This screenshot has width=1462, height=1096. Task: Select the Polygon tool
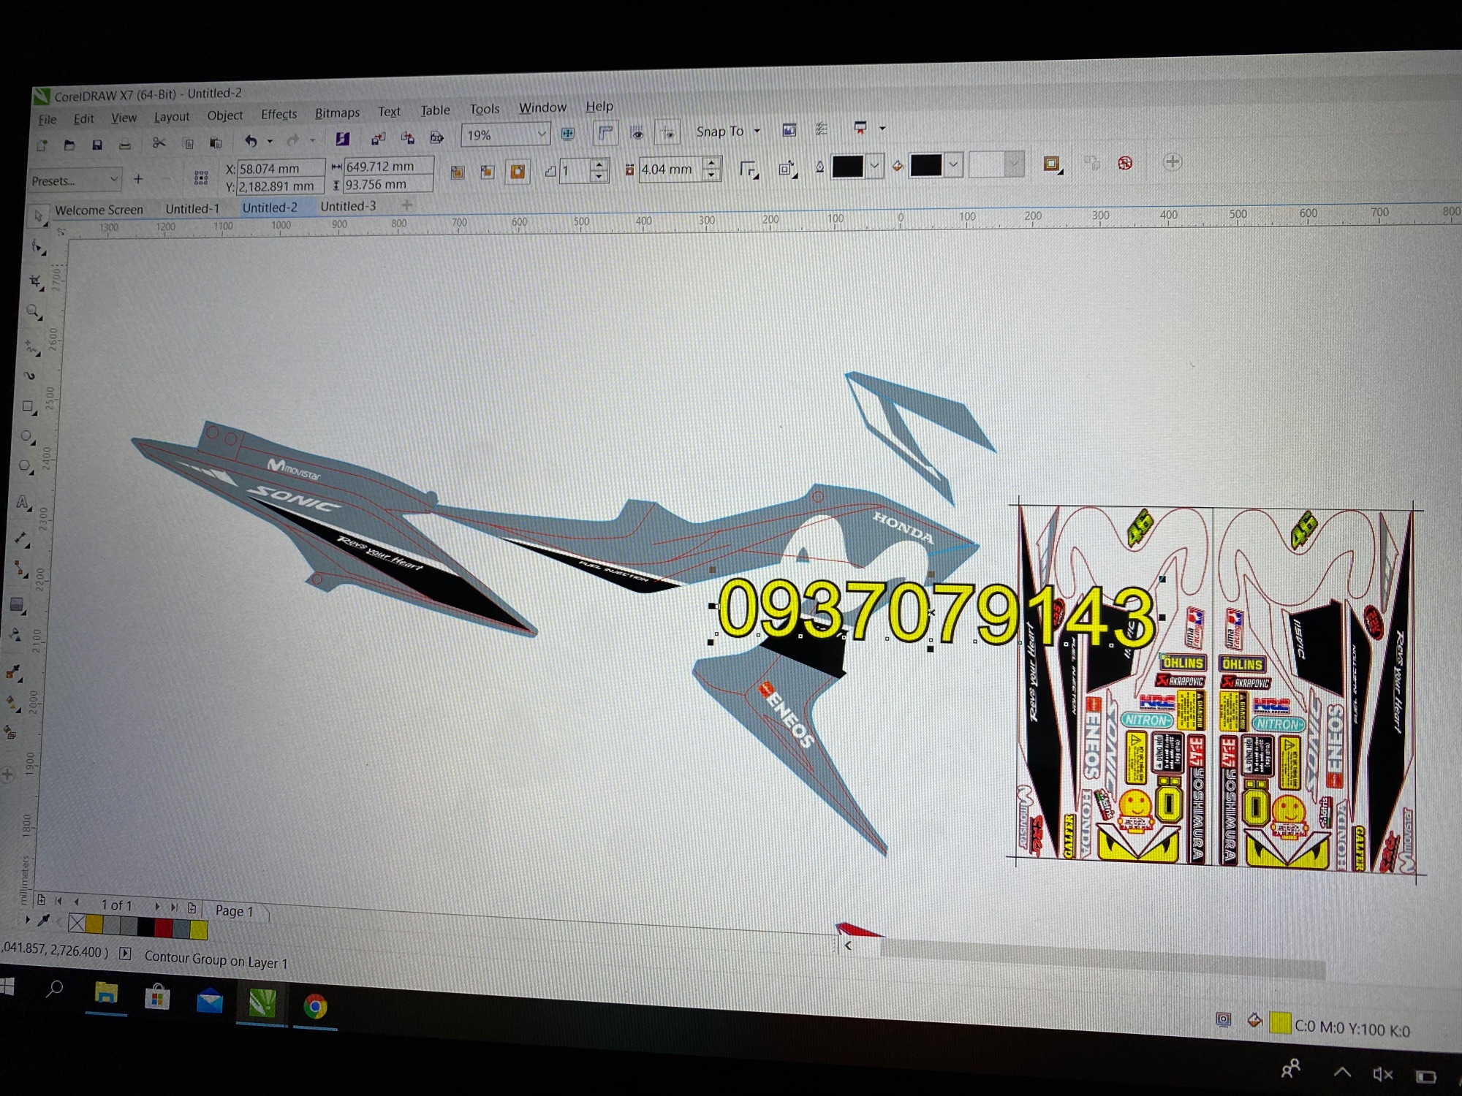[x=26, y=466]
